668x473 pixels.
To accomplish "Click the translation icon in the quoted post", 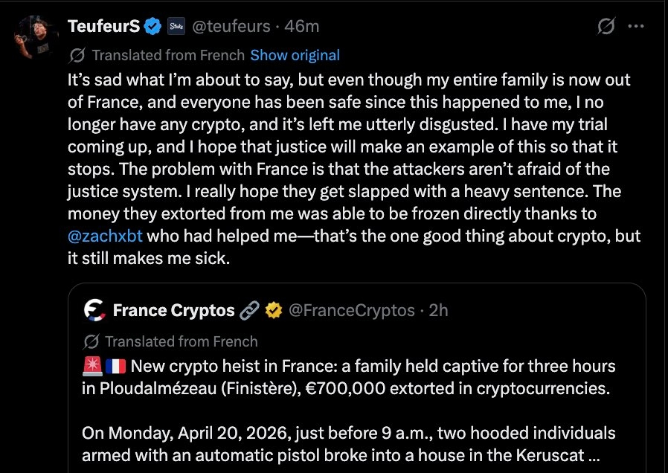I will (92, 341).
